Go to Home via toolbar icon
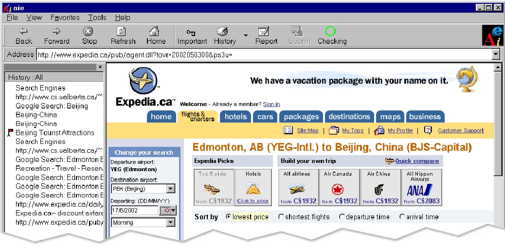 155,32
